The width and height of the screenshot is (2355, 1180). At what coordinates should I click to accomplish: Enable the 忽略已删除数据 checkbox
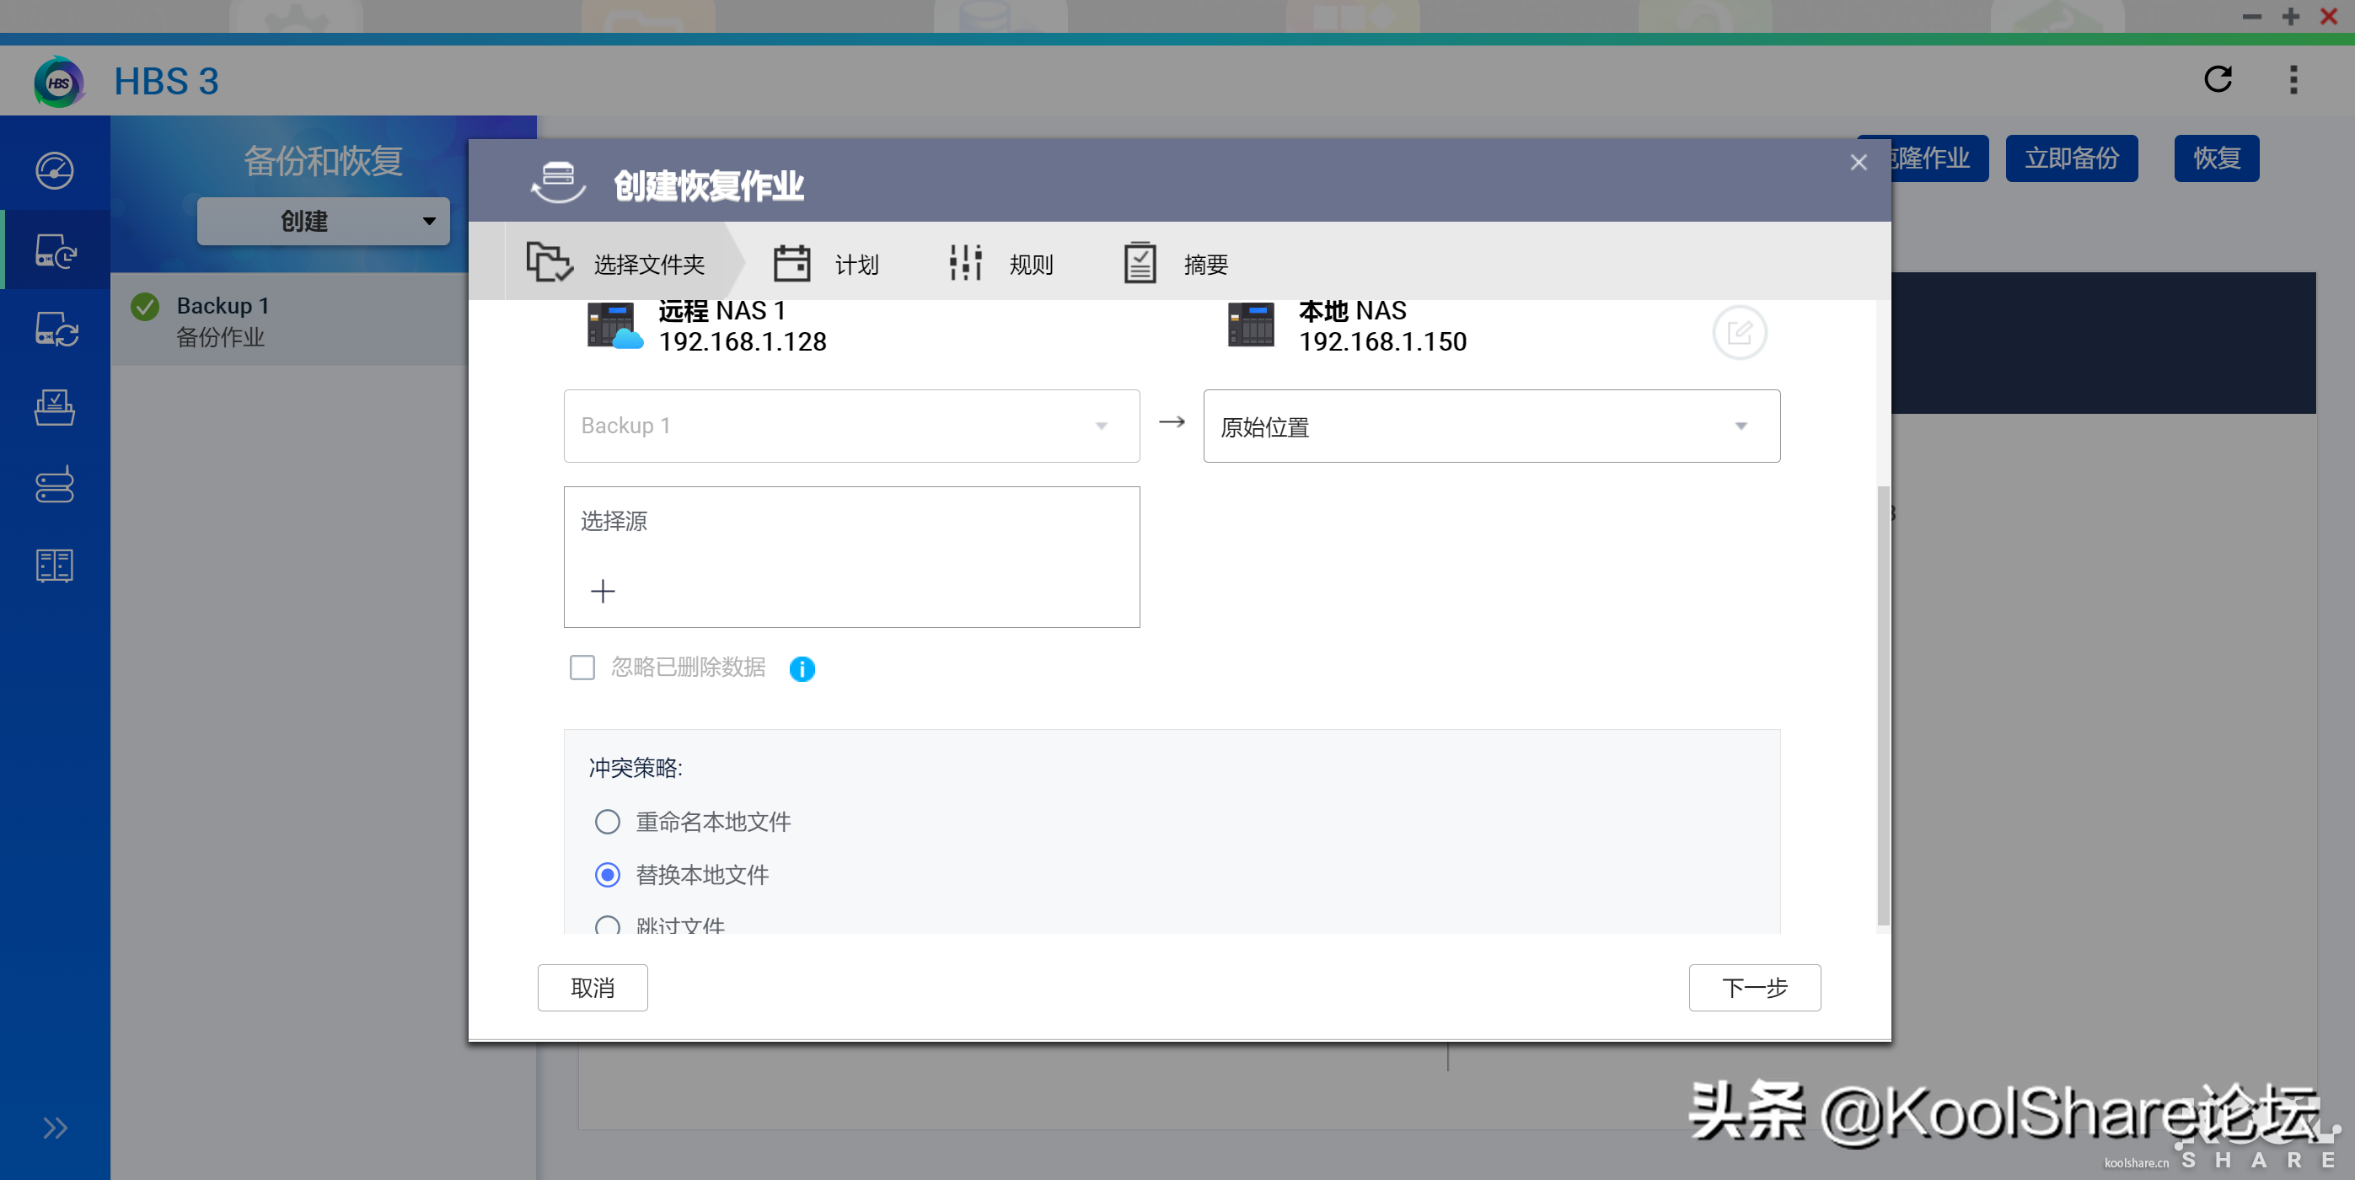coord(582,668)
